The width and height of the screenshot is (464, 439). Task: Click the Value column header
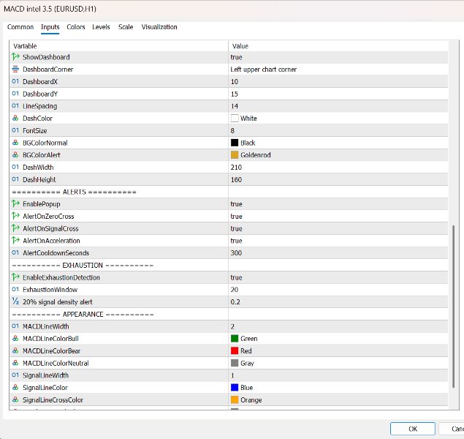tap(338, 46)
